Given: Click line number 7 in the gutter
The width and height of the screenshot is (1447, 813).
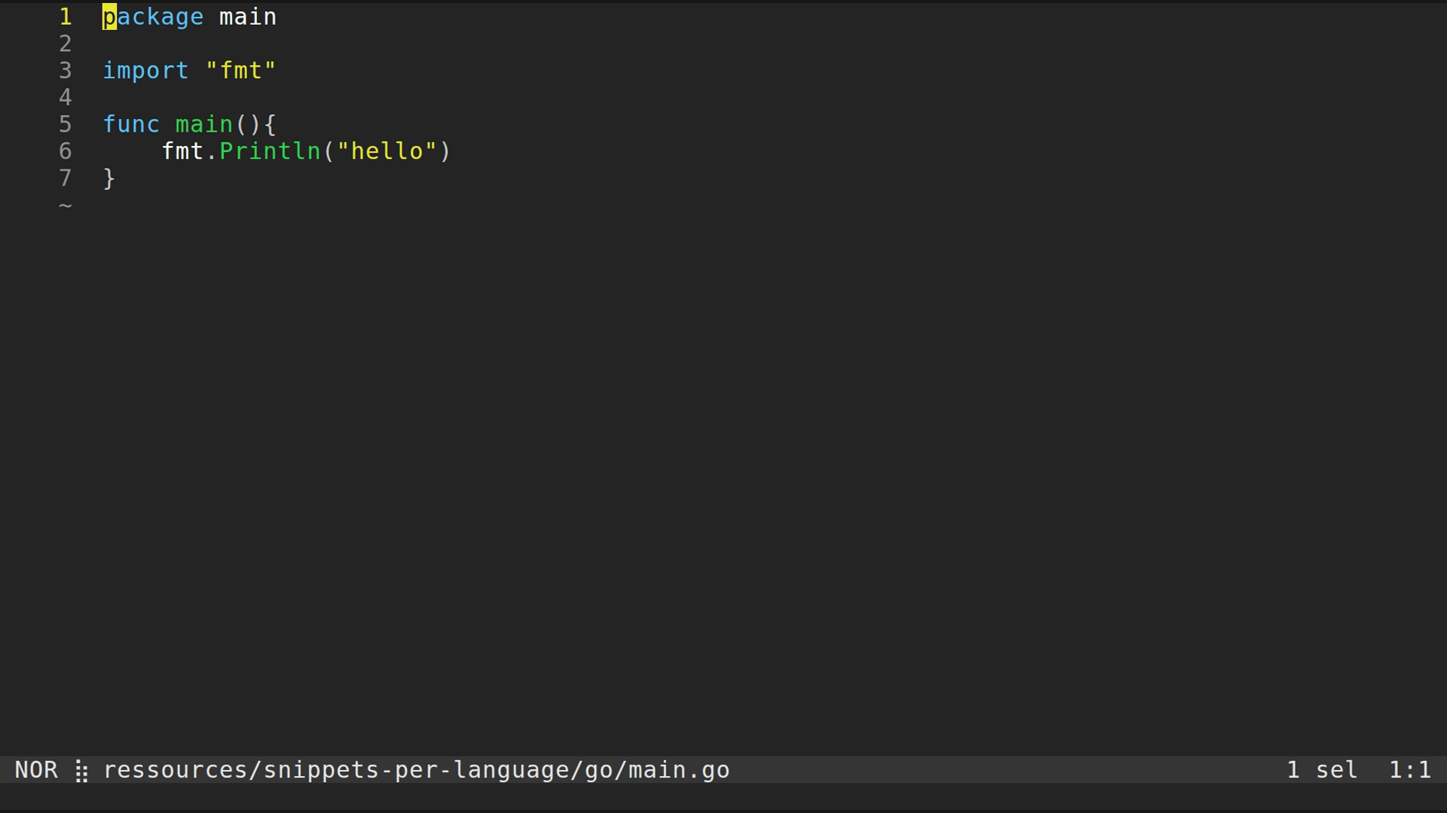Looking at the screenshot, I should tap(66, 178).
